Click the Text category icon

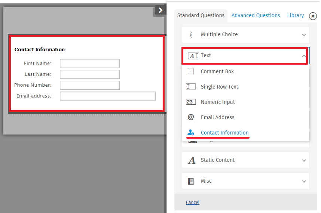193,56
